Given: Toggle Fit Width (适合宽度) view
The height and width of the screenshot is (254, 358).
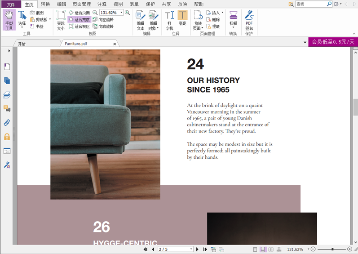Looking at the screenshot, I should click(x=79, y=20).
